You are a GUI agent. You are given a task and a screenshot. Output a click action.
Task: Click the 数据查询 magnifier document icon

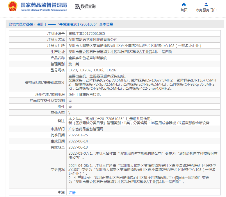[x=77, y=7]
